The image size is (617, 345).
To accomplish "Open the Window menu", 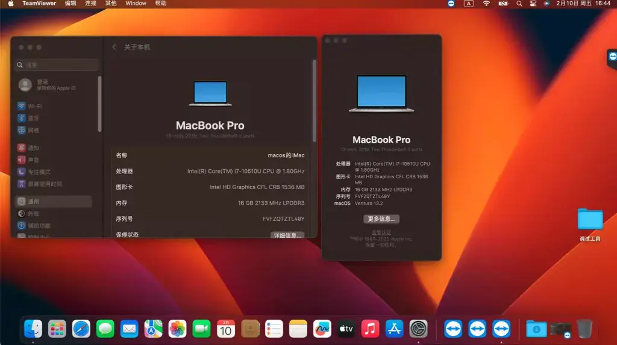I will coord(136,3).
